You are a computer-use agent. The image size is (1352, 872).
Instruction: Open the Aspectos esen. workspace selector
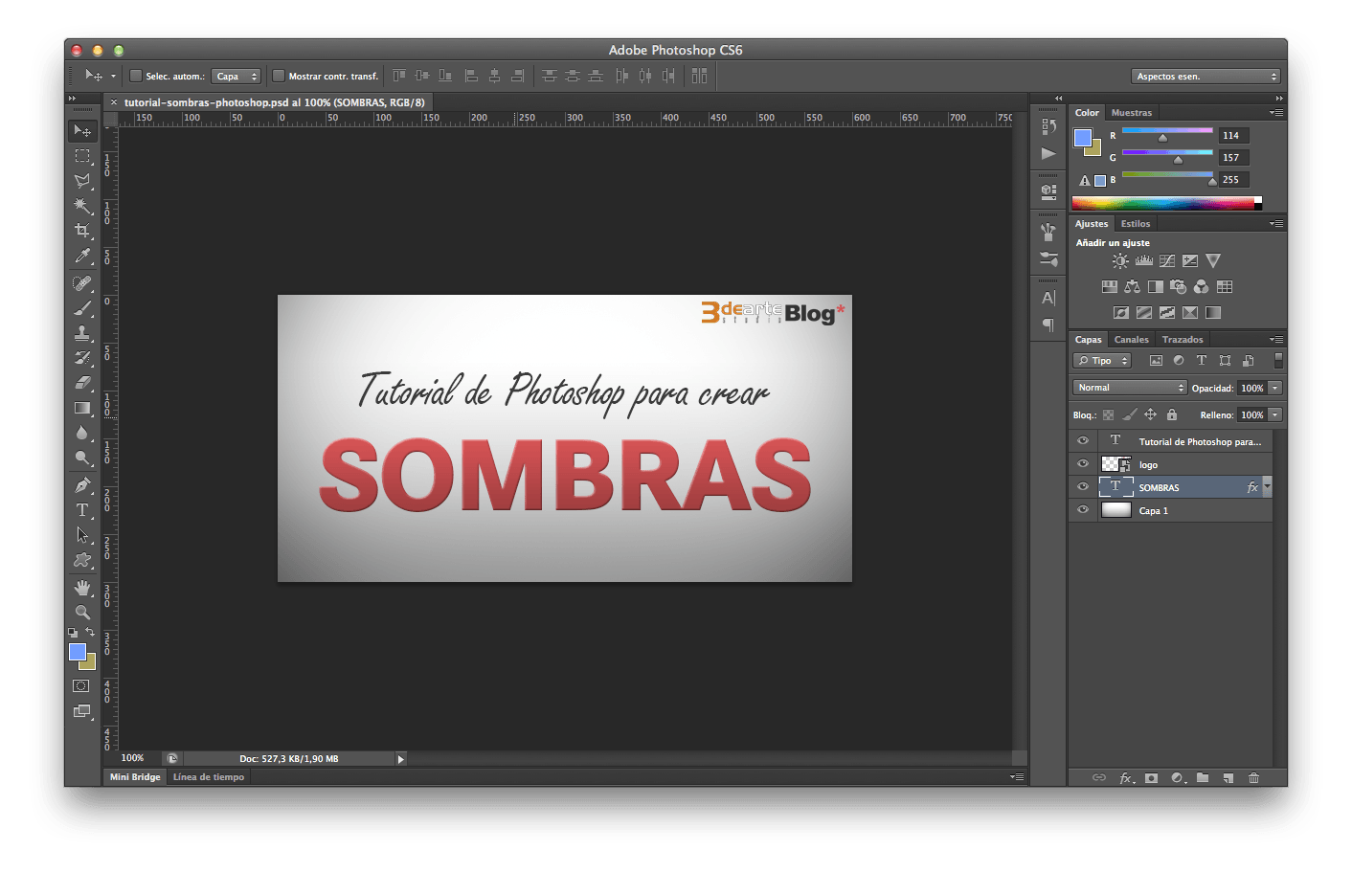[1205, 76]
